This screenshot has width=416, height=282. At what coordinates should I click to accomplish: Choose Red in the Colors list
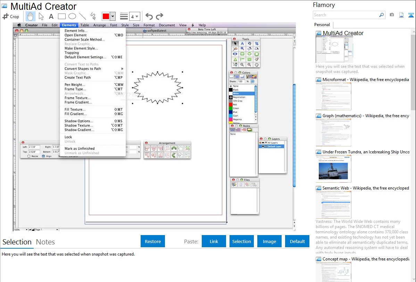coord(241,104)
